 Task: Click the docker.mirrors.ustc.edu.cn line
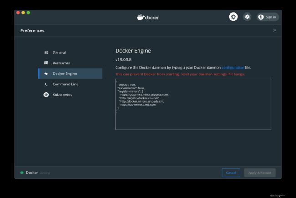pos(142,101)
